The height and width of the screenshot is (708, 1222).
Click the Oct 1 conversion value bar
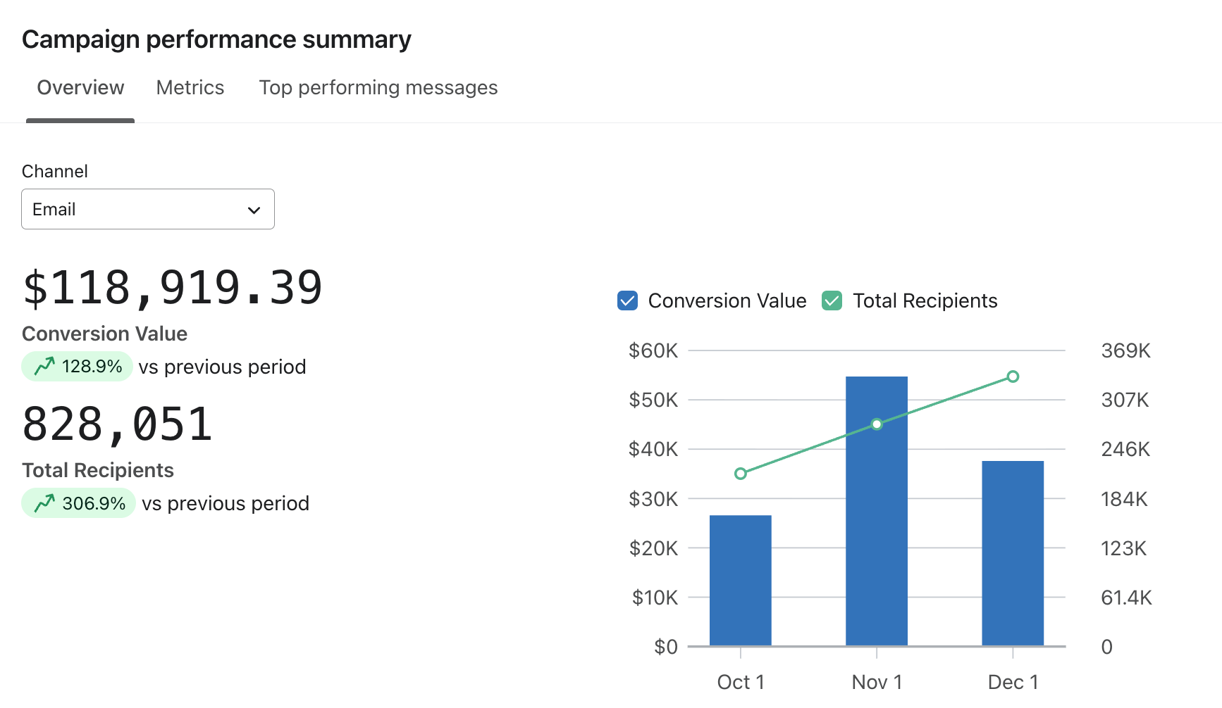(740, 581)
